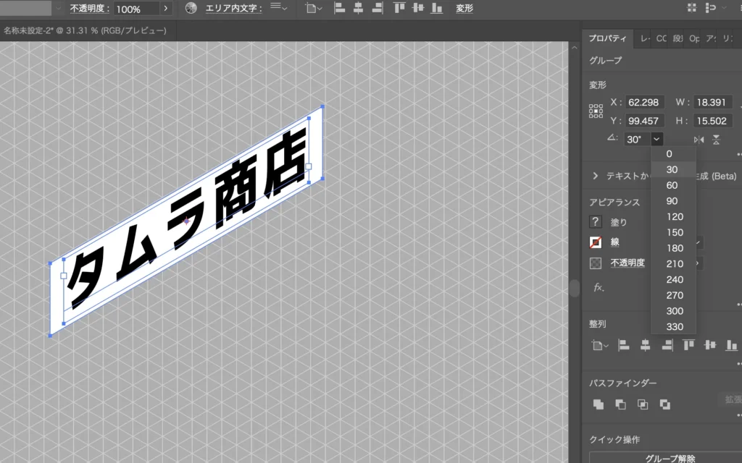Click the flip vertical icon in 変形

pyautogui.click(x=716, y=140)
